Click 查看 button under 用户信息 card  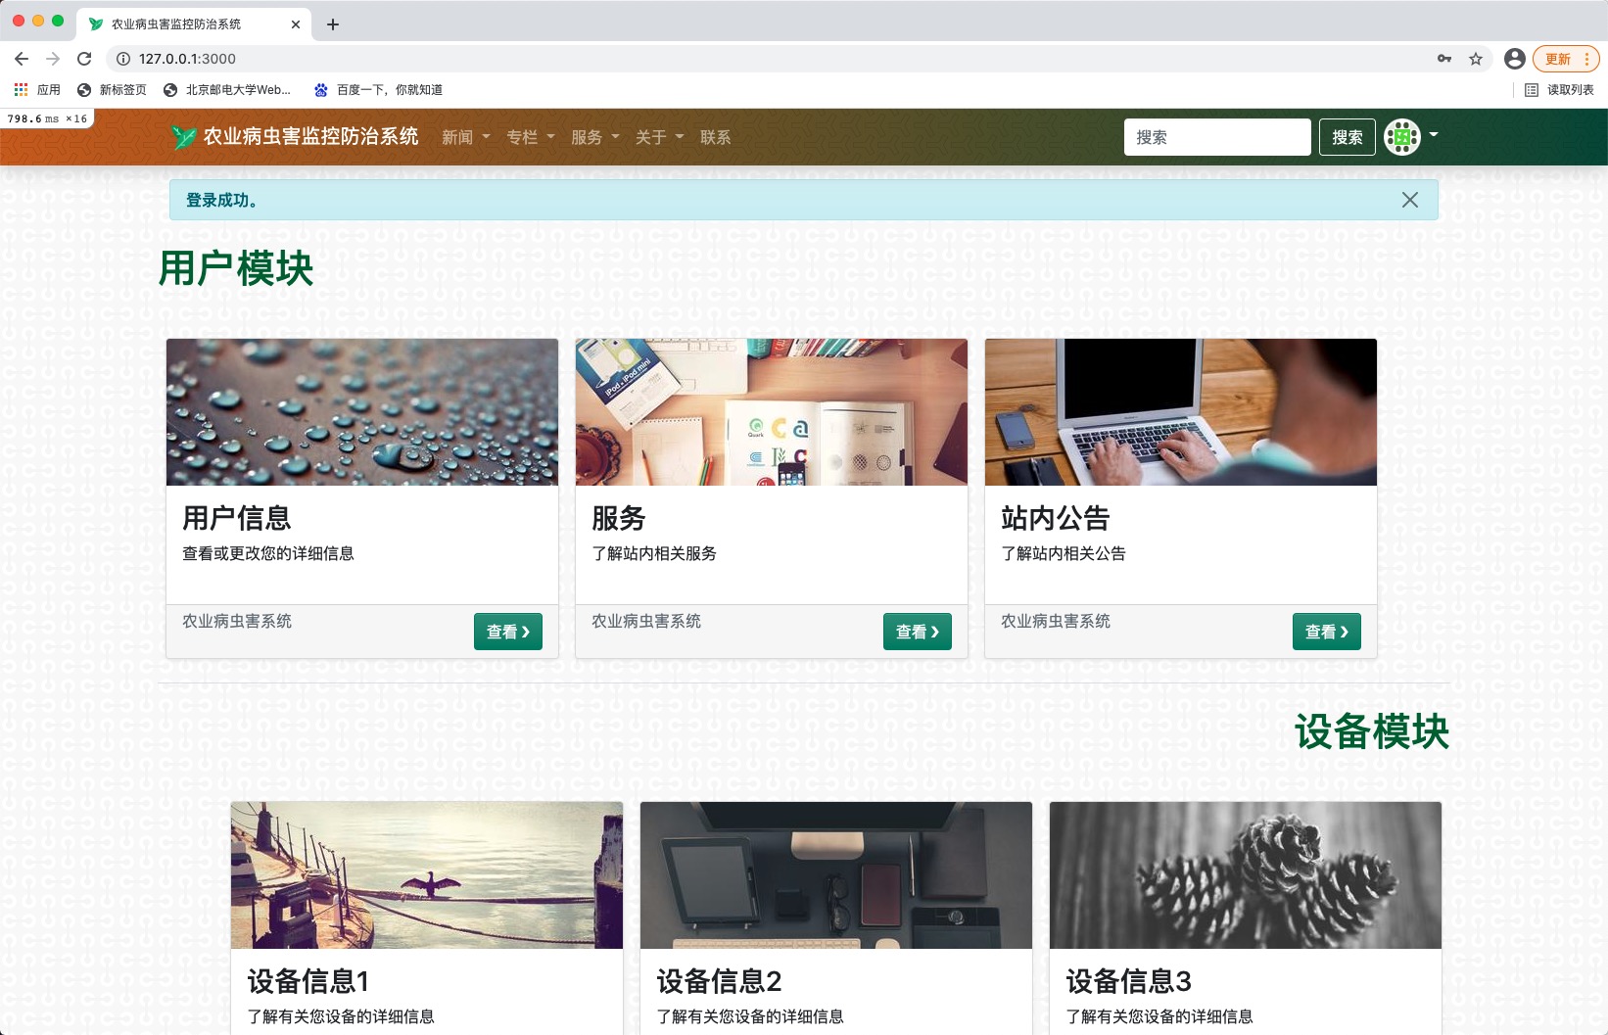coord(508,632)
